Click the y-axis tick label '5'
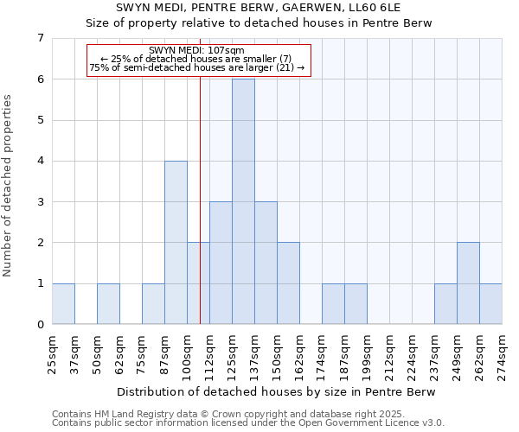Image resolution: width=519 pixels, height=432 pixels. click(41, 120)
